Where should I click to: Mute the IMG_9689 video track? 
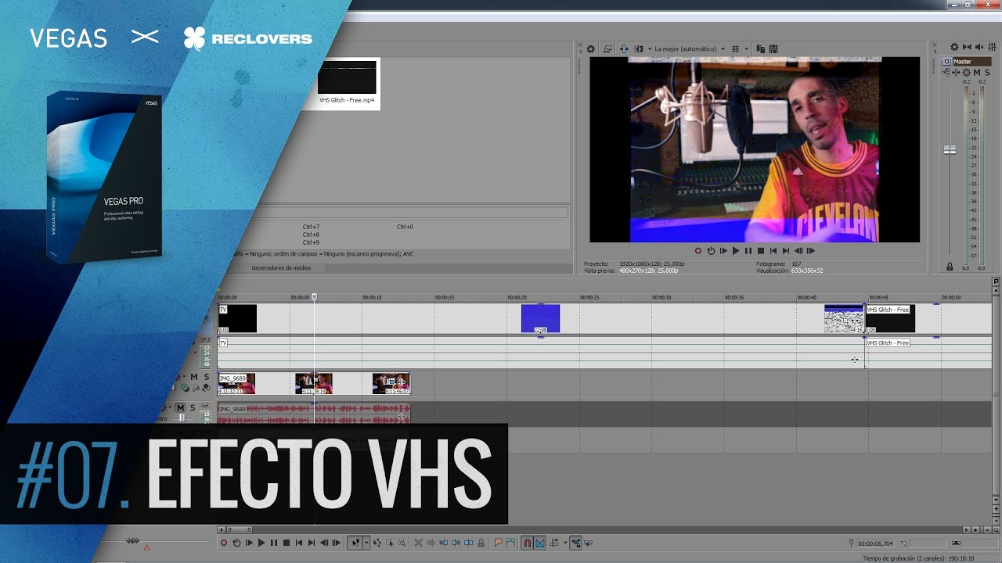194,377
